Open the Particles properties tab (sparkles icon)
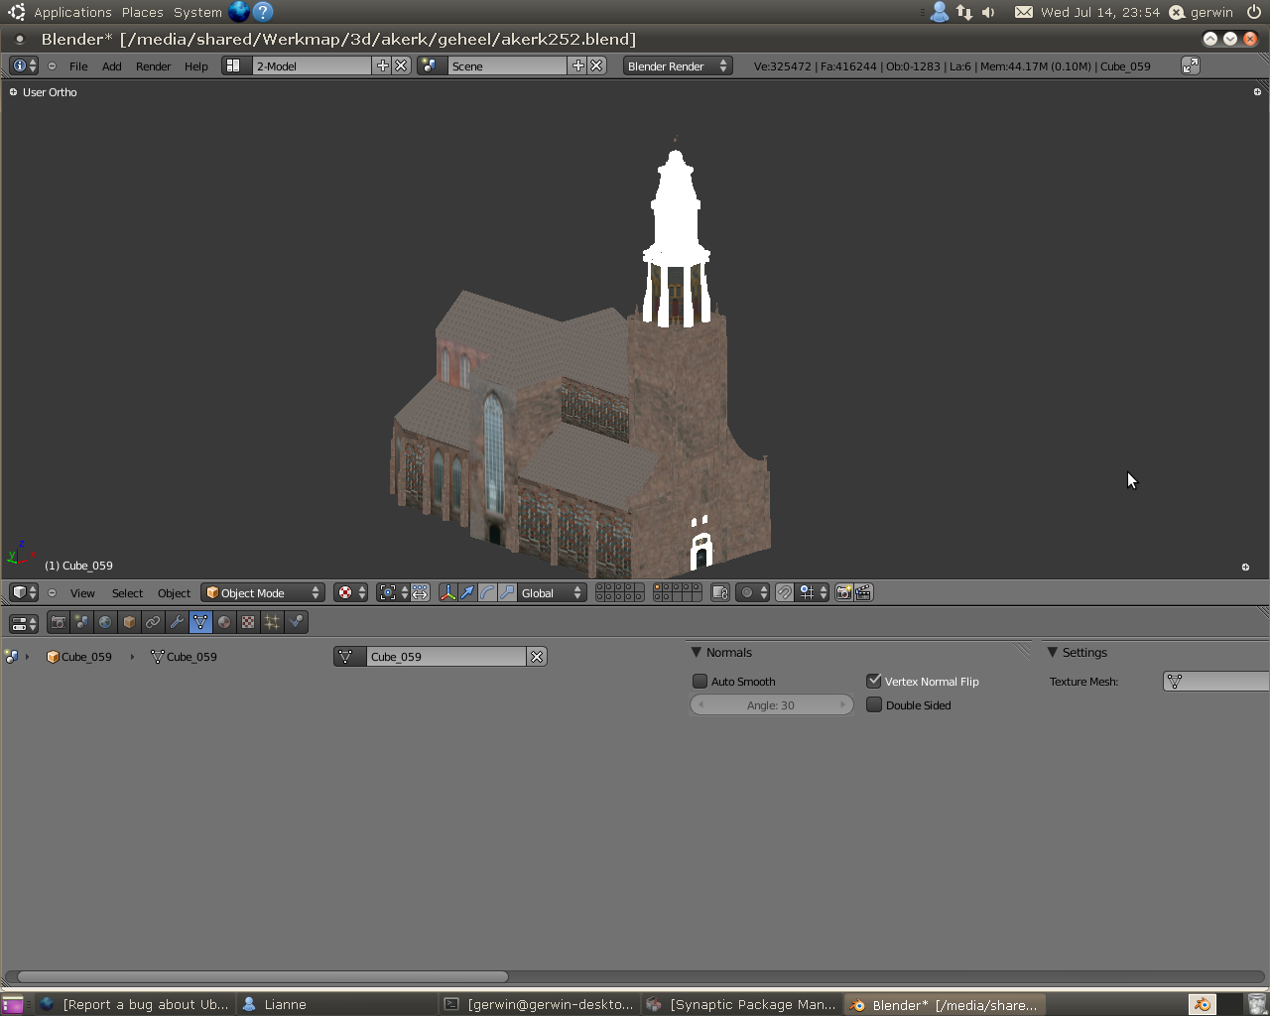This screenshot has width=1270, height=1016. (272, 622)
